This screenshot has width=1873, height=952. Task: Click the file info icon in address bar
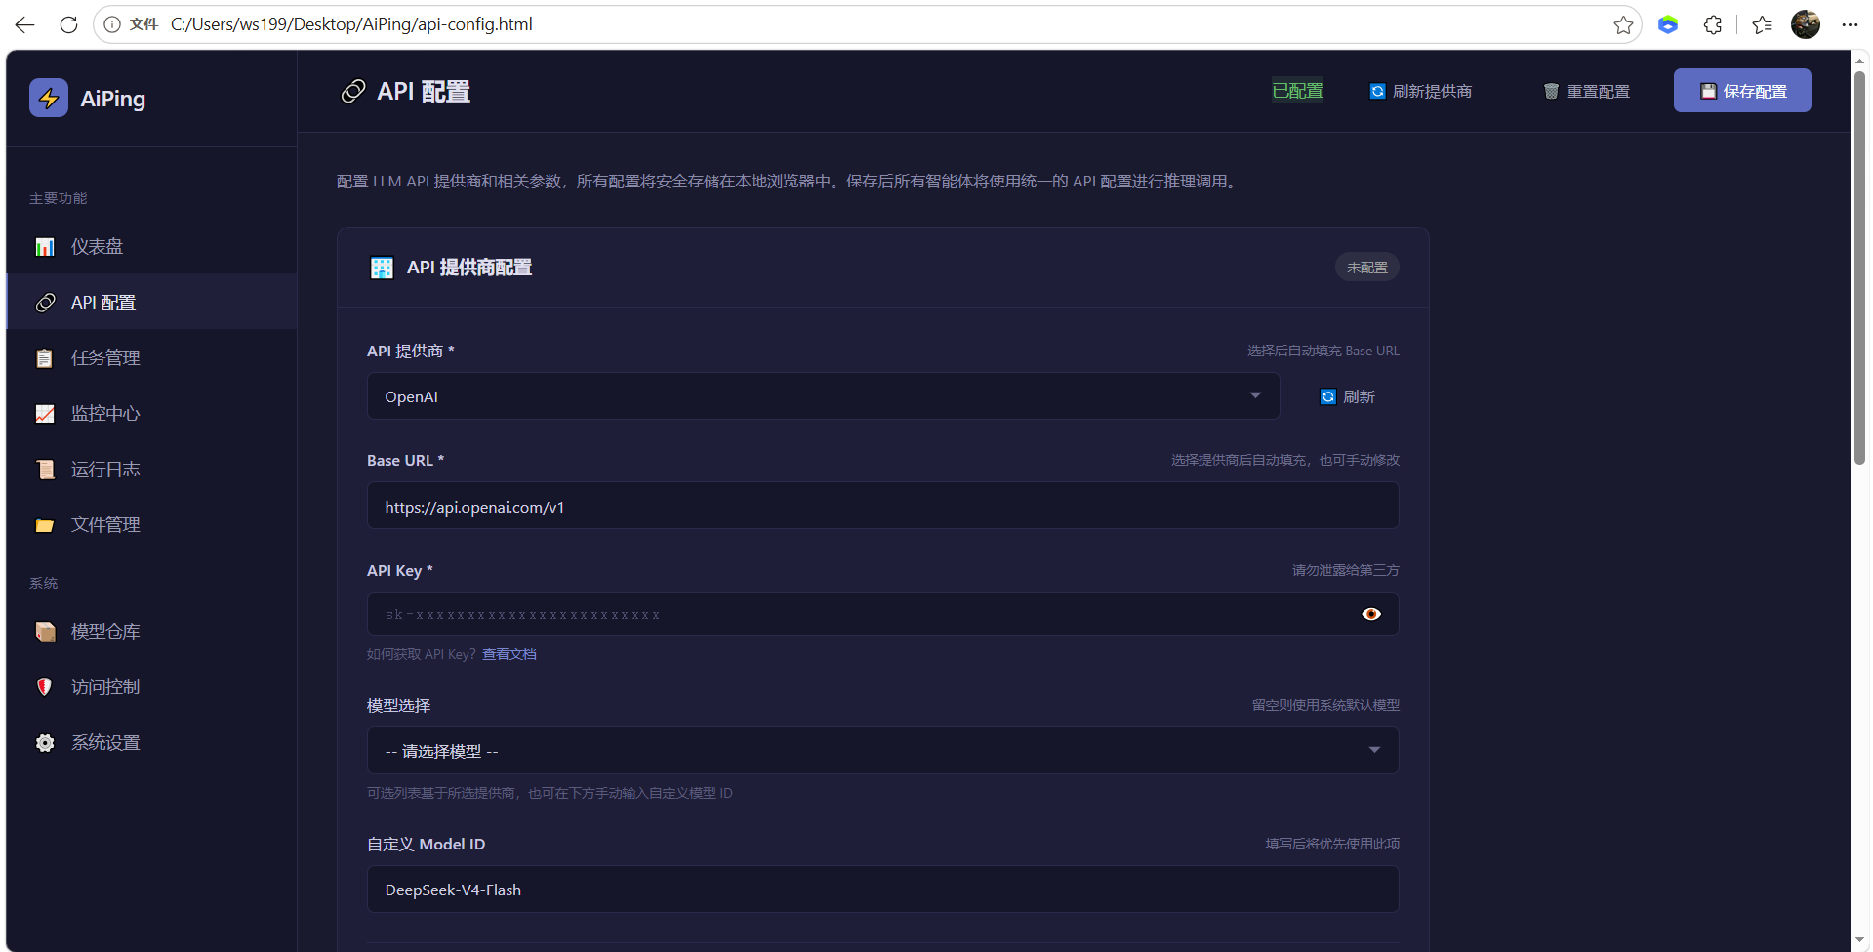click(112, 24)
